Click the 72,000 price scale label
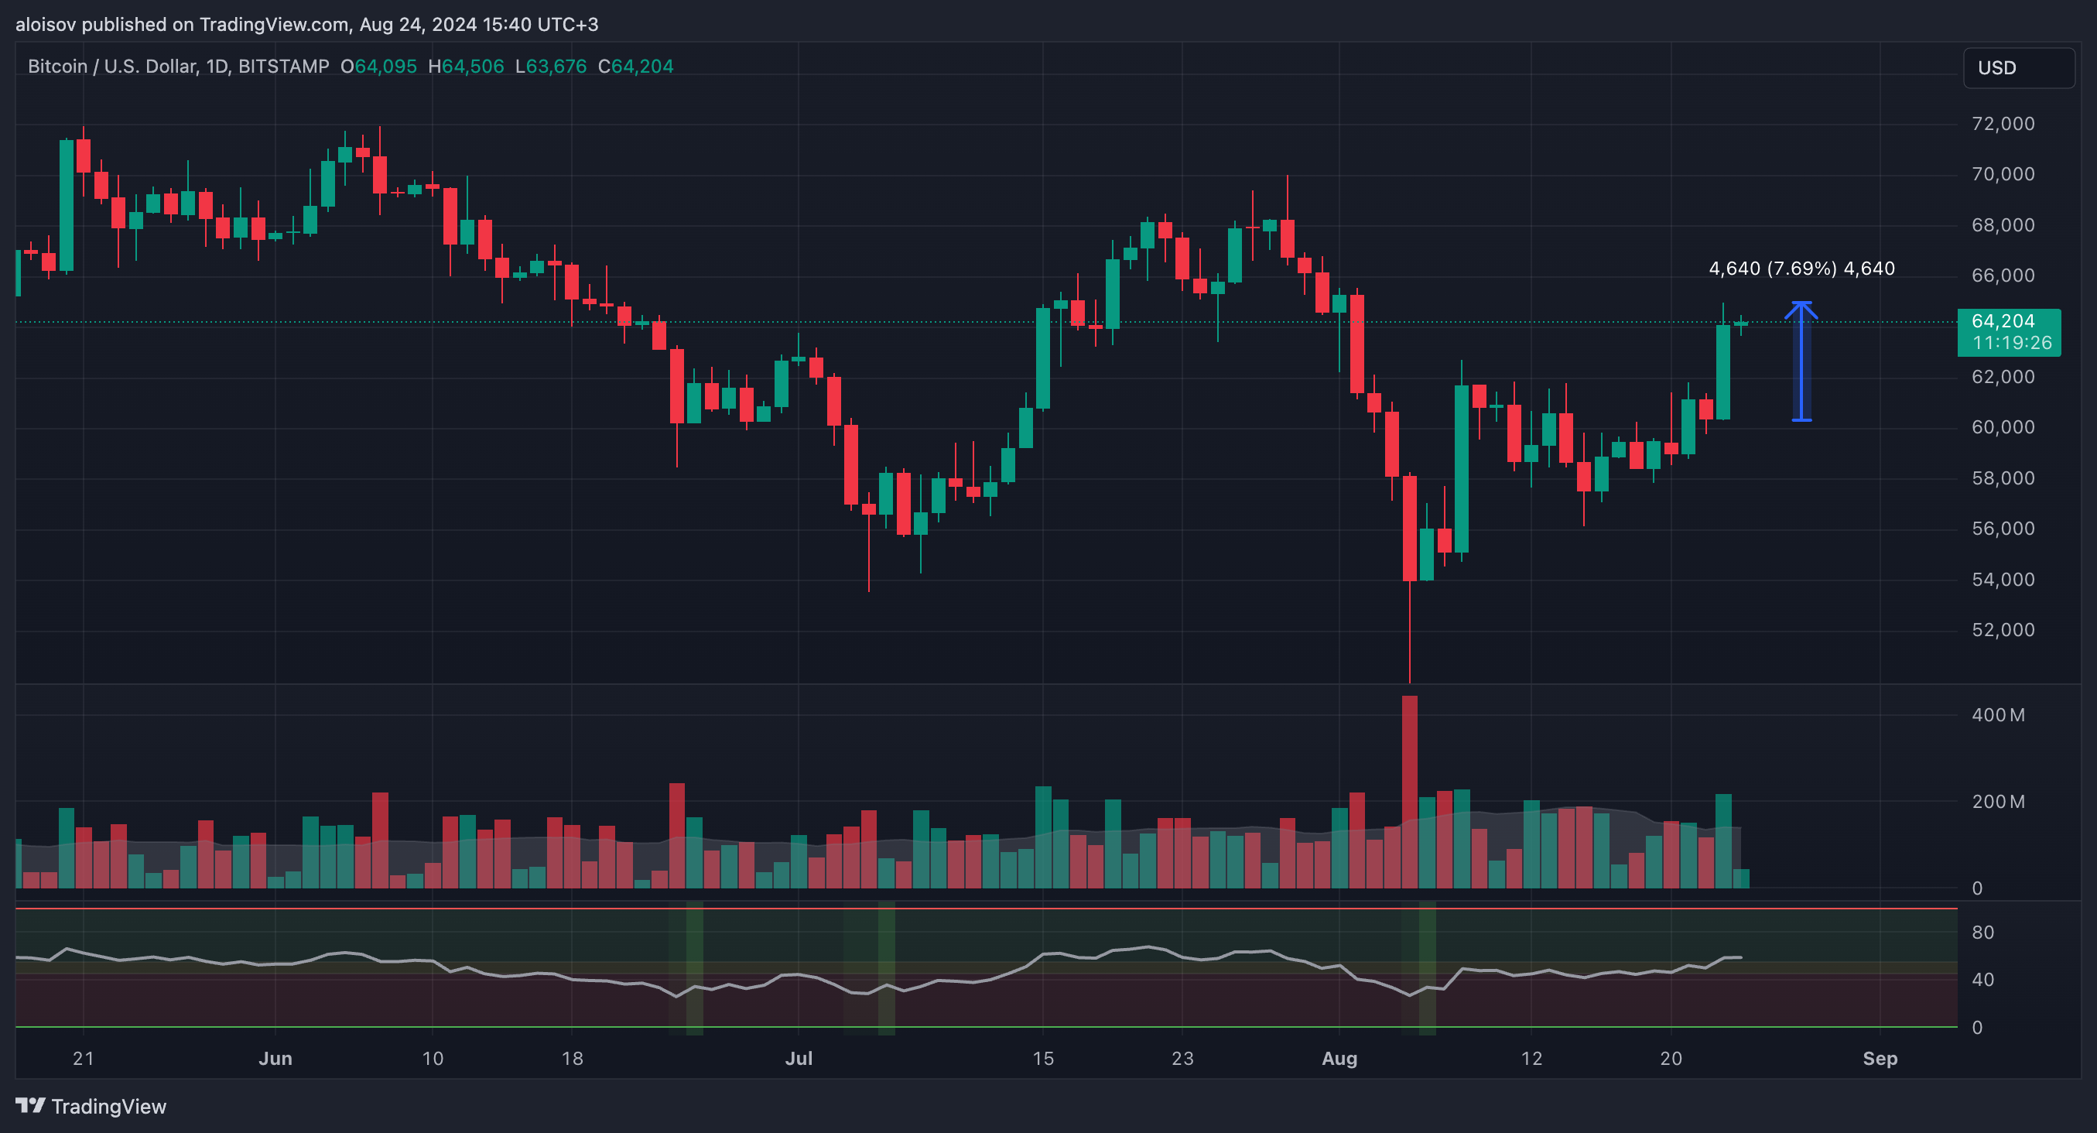Screen dimensions: 2097x1133 click(2003, 124)
